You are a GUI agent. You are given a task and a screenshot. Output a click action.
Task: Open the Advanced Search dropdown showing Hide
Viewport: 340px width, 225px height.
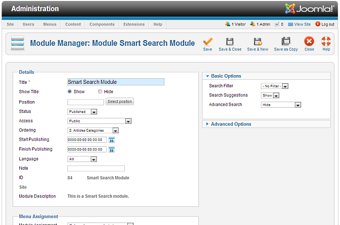tap(281, 105)
